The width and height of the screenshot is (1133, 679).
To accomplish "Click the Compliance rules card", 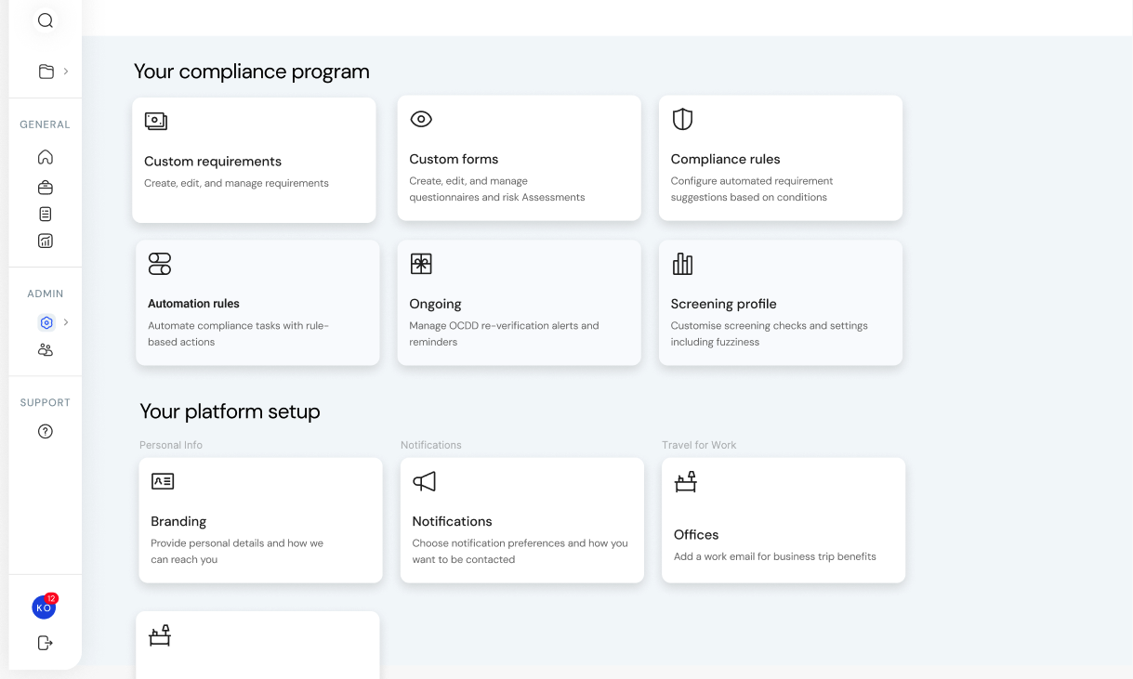I will [x=780, y=158].
